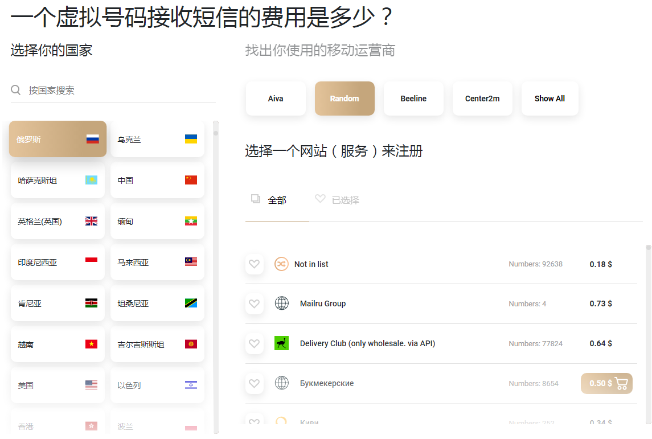Click the Kenya flag icon
Viewport: 652px width, 439px height.
pyautogui.click(x=92, y=303)
